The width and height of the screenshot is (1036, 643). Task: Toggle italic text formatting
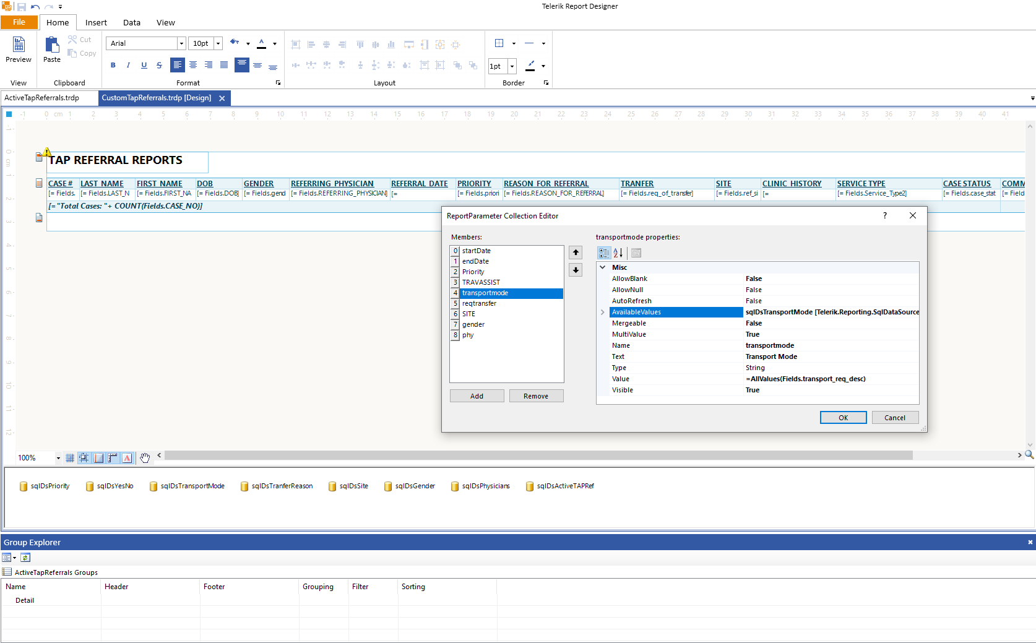(x=128, y=65)
